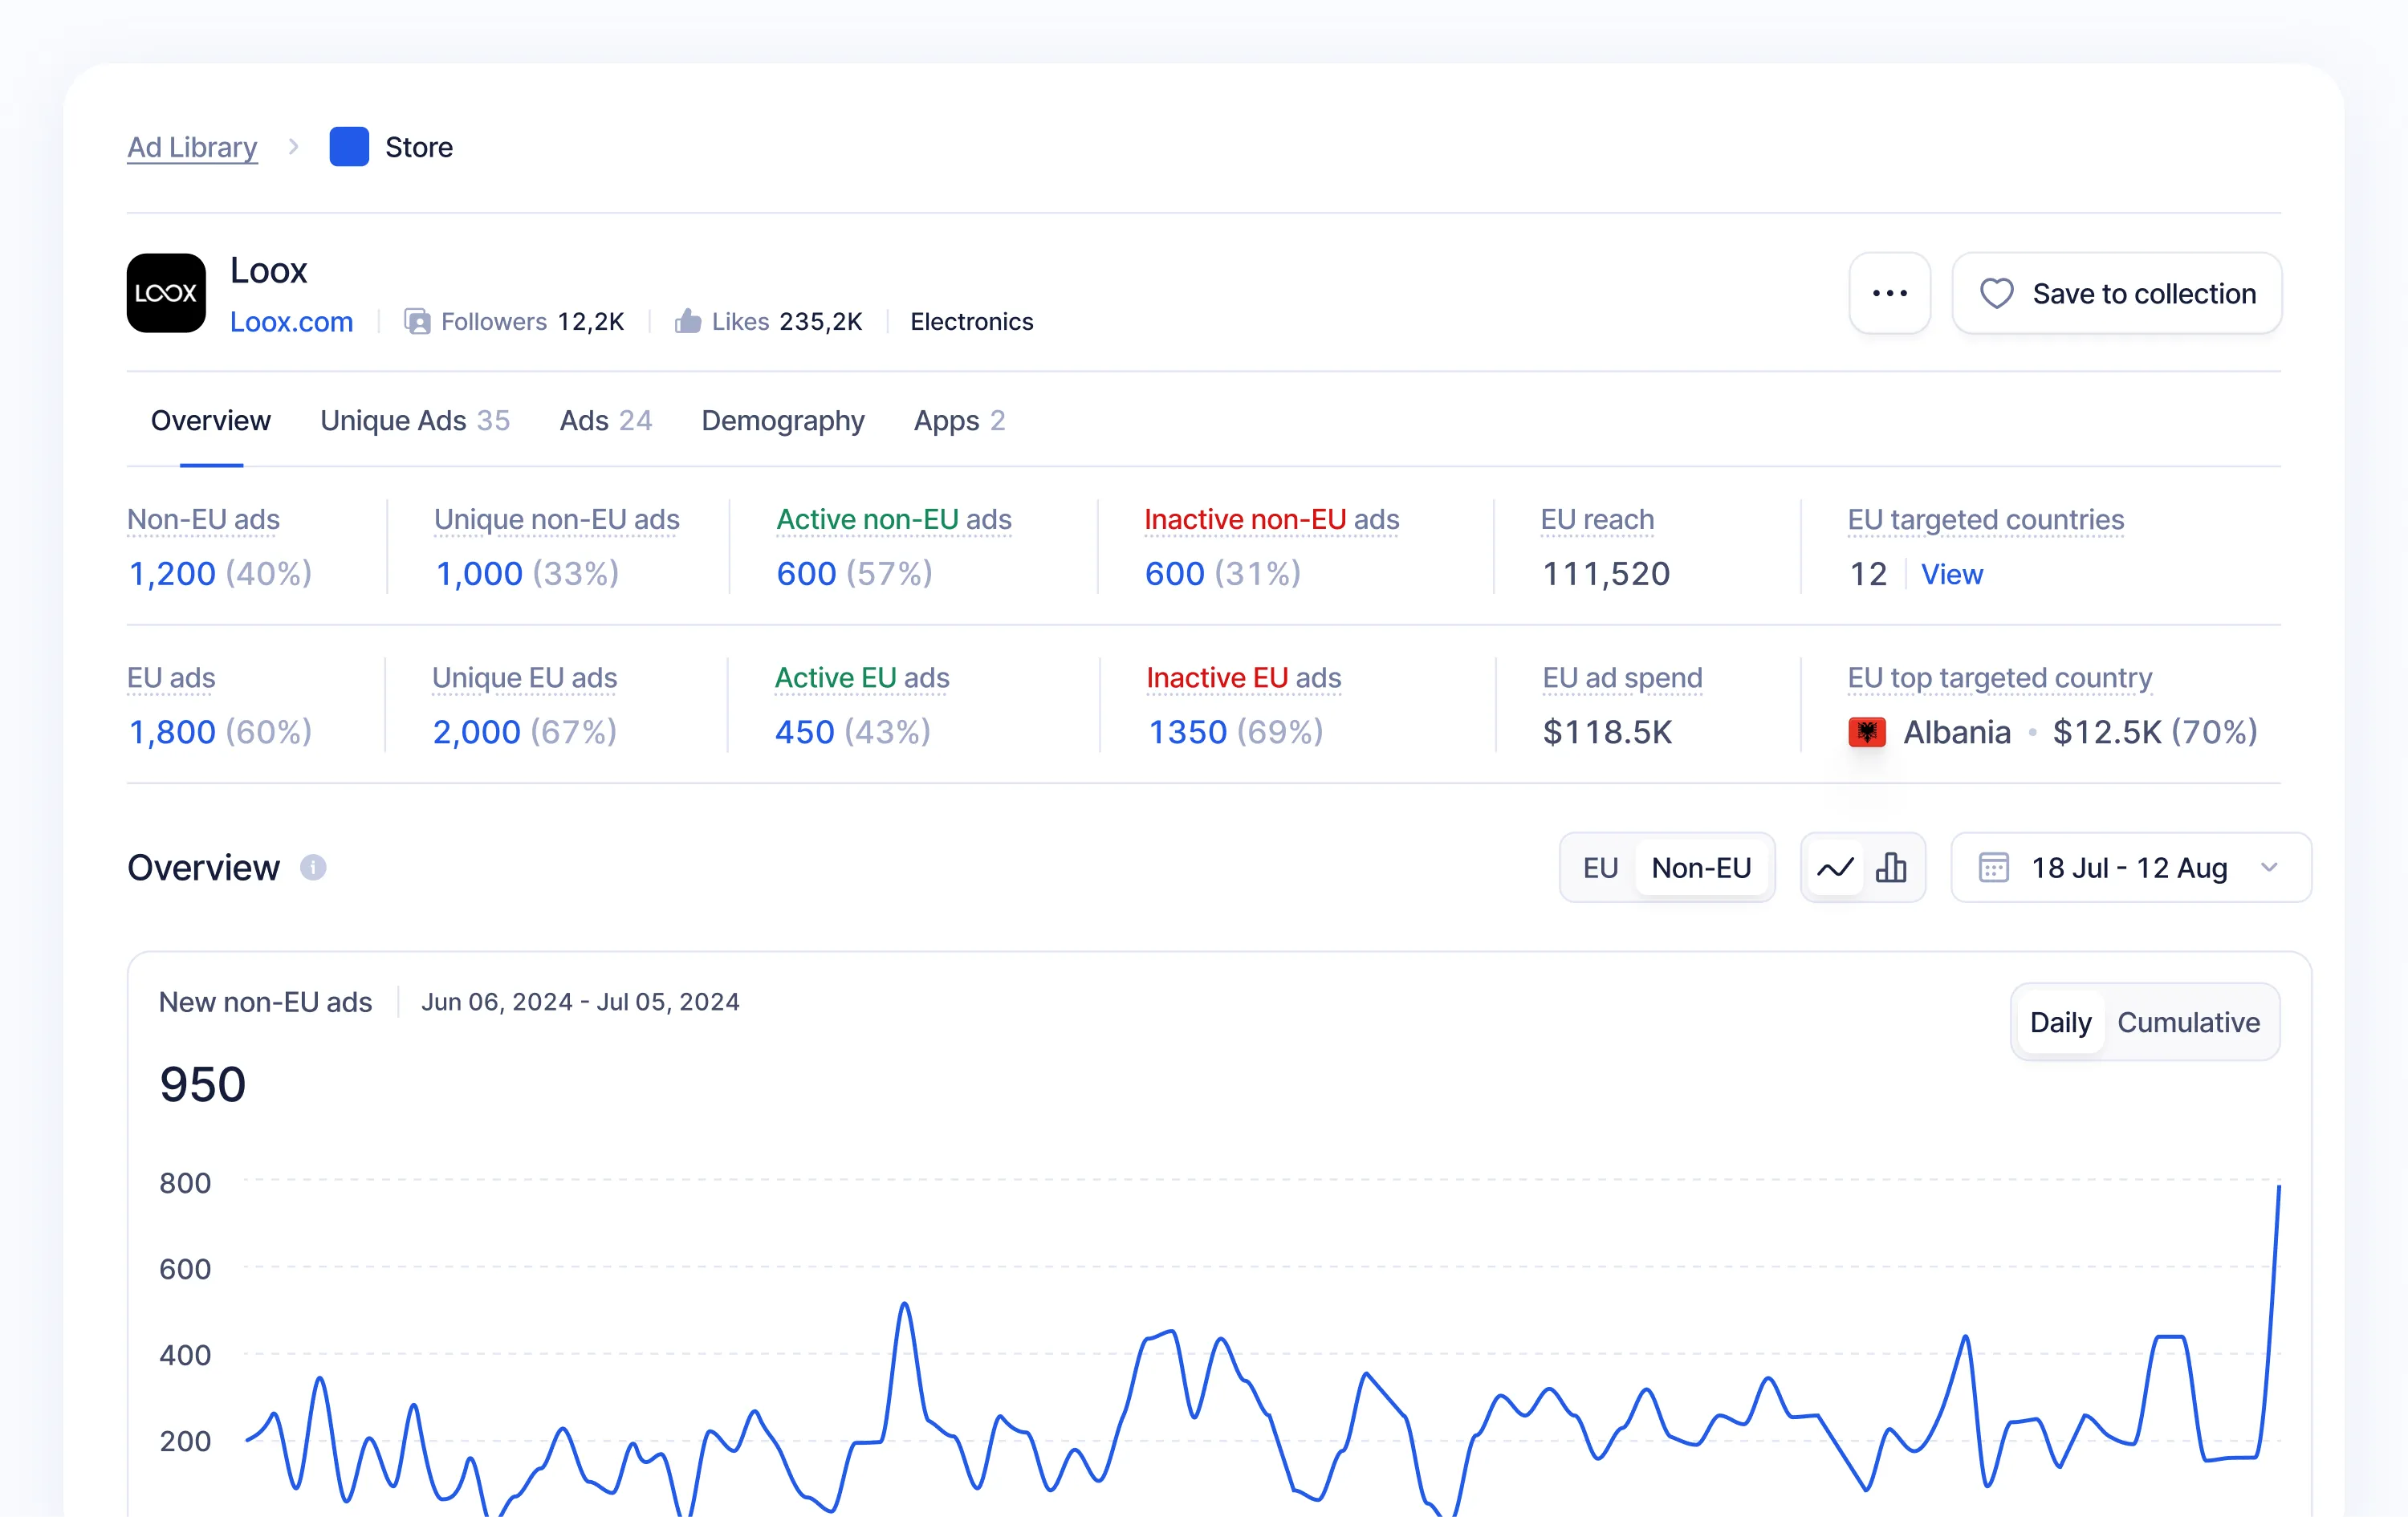The height and width of the screenshot is (1517, 2408).
Task: Click the 800 y-axis label
Action: pos(185,1182)
